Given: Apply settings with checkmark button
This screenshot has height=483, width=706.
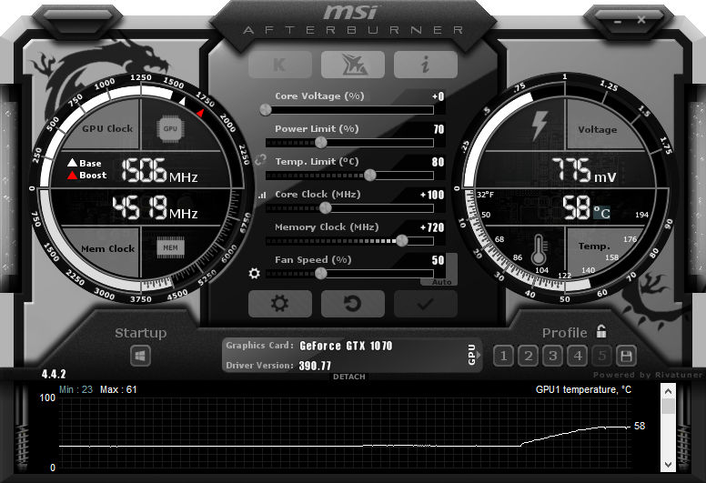Looking at the screenshot, I should pos(426,304).
